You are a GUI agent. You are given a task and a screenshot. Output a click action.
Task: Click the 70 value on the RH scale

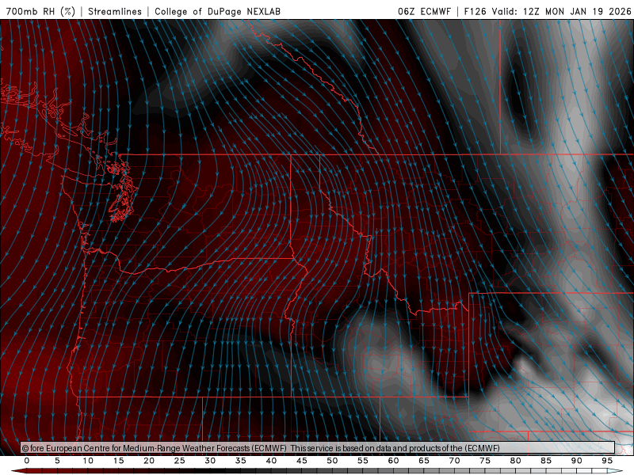click(454, 461)
